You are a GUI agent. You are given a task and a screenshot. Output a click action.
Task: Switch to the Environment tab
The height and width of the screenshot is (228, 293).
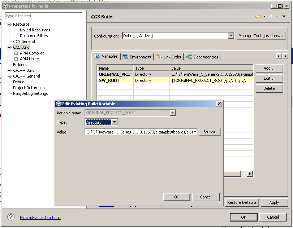(x=137, y=57)
